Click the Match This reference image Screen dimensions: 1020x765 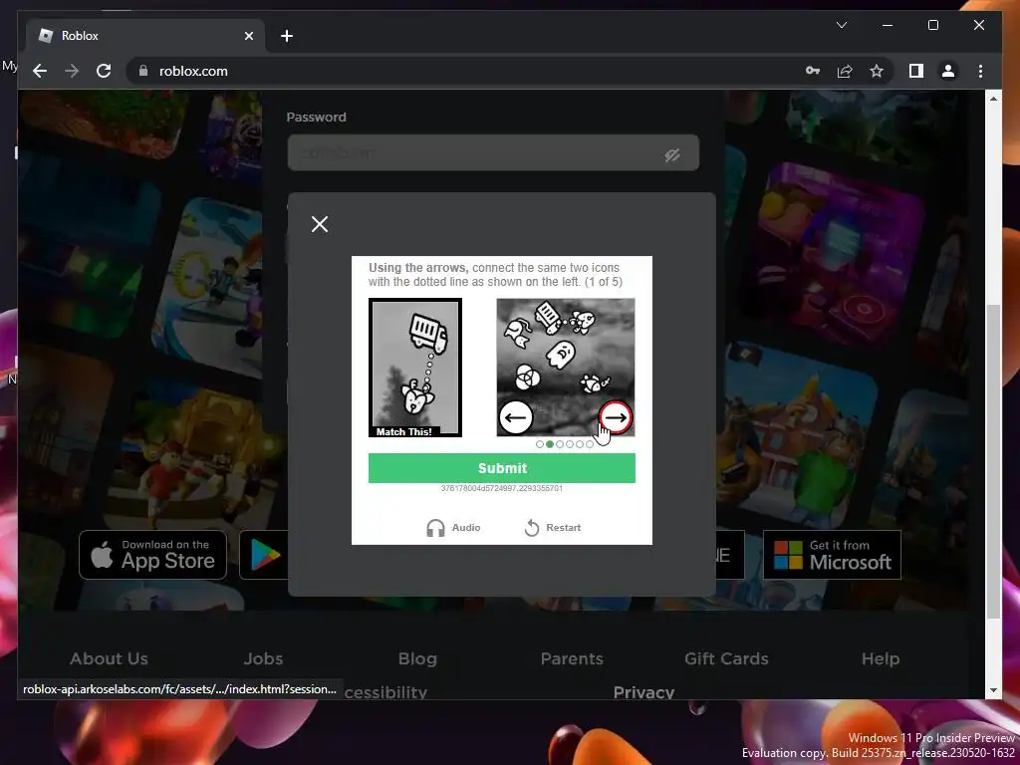click(x=415, y=368)
